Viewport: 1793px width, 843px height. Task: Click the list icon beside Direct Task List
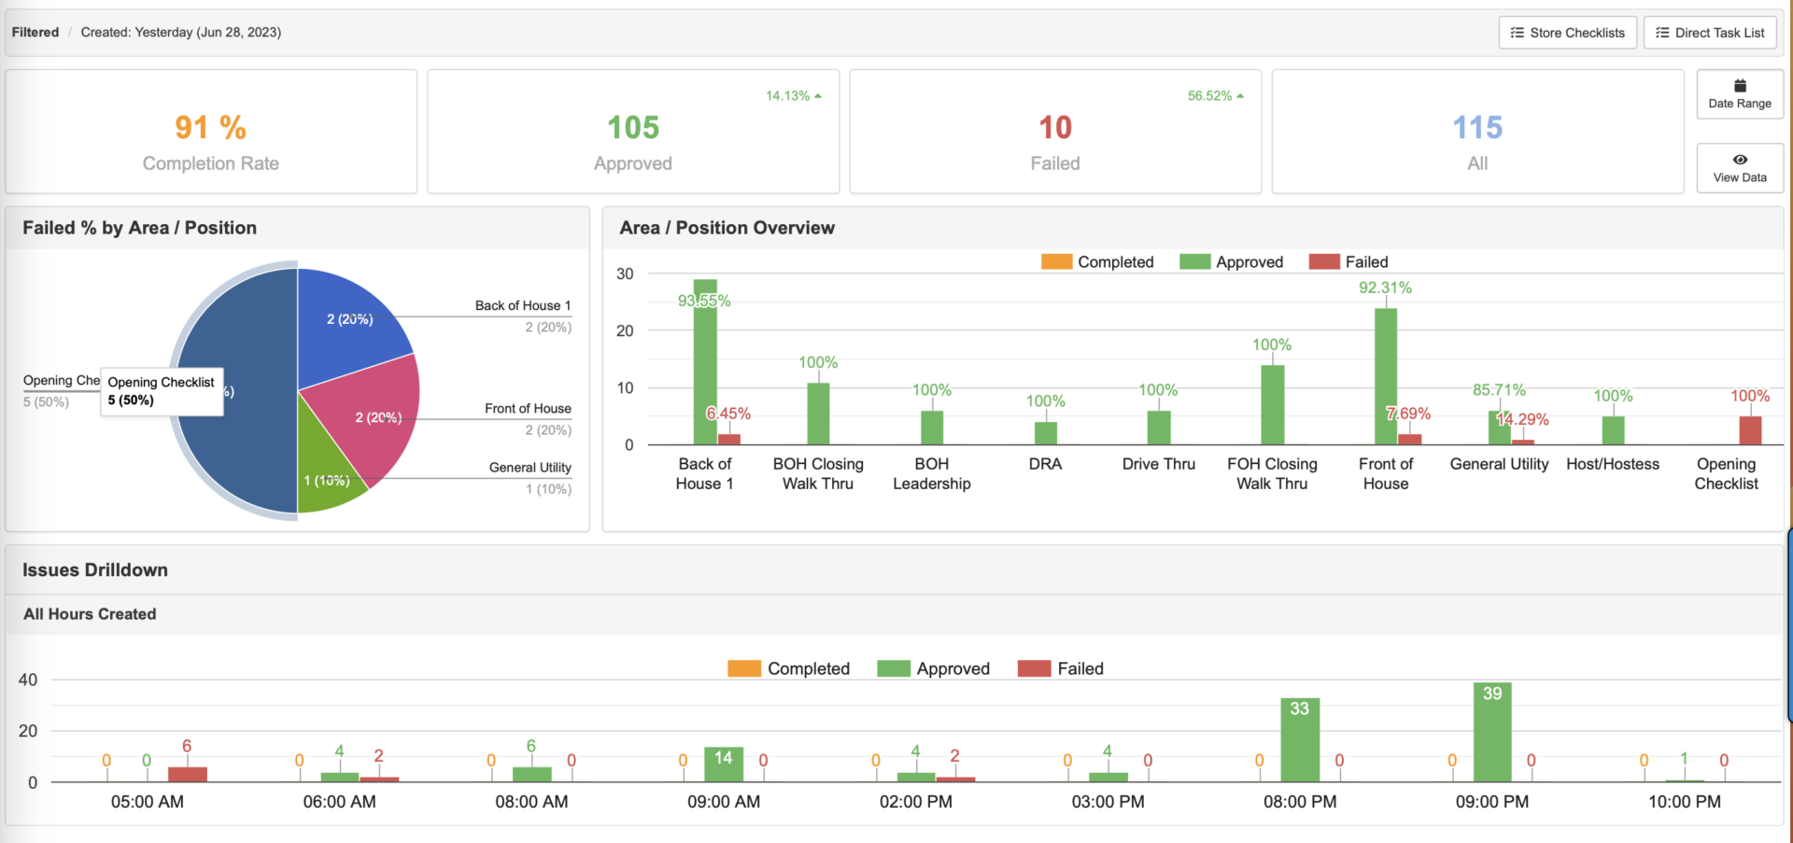click(1662, 33)
